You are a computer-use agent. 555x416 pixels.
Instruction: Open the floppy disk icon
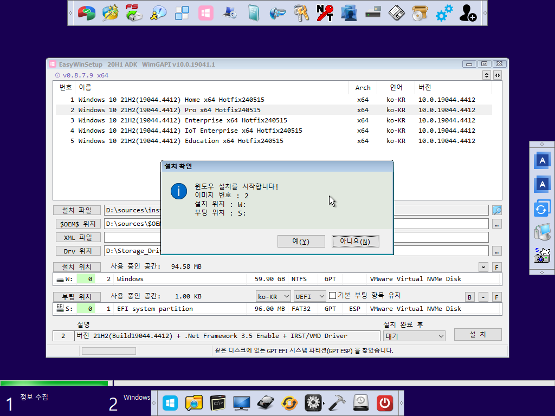[396, 13]
